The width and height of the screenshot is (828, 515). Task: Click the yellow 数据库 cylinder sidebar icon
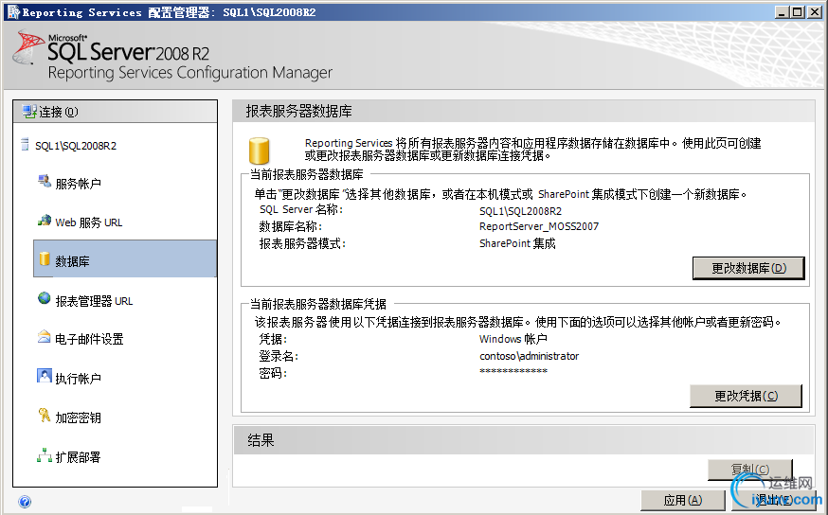[45, 258]
